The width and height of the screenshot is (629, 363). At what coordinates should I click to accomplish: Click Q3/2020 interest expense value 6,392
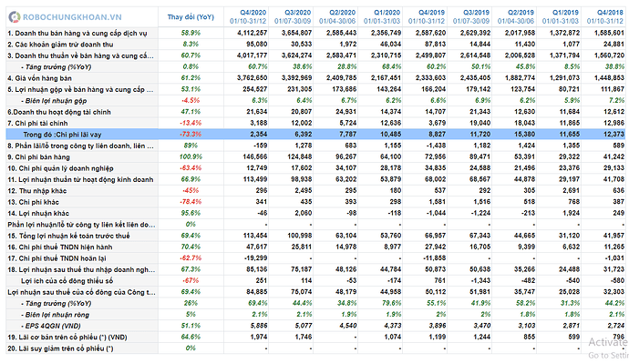click(303, 134)
